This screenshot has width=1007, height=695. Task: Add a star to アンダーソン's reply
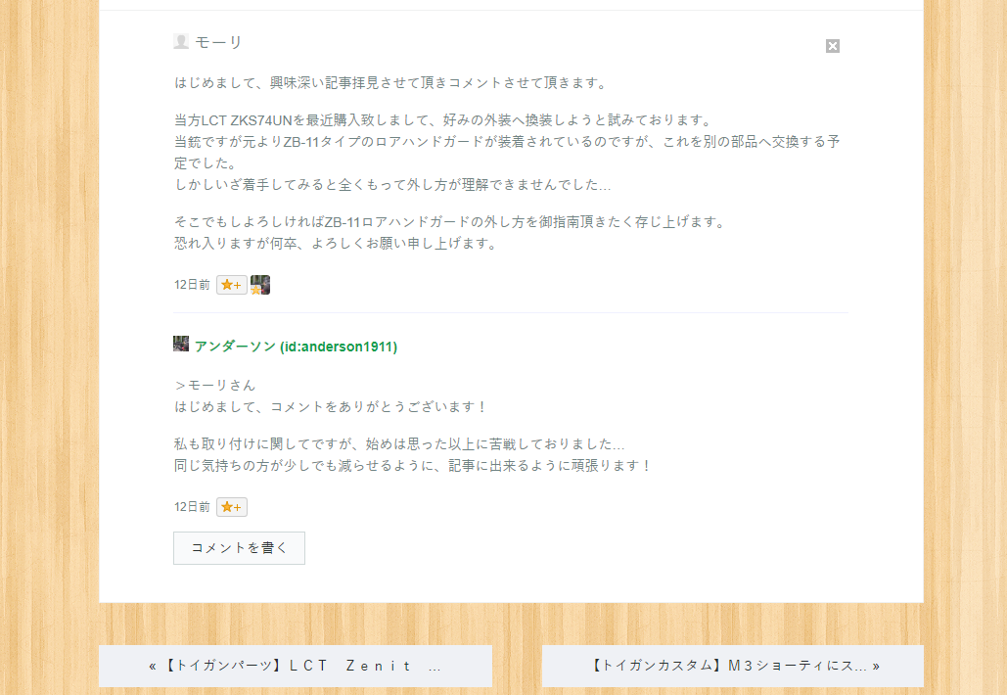(x=232, y=507)
